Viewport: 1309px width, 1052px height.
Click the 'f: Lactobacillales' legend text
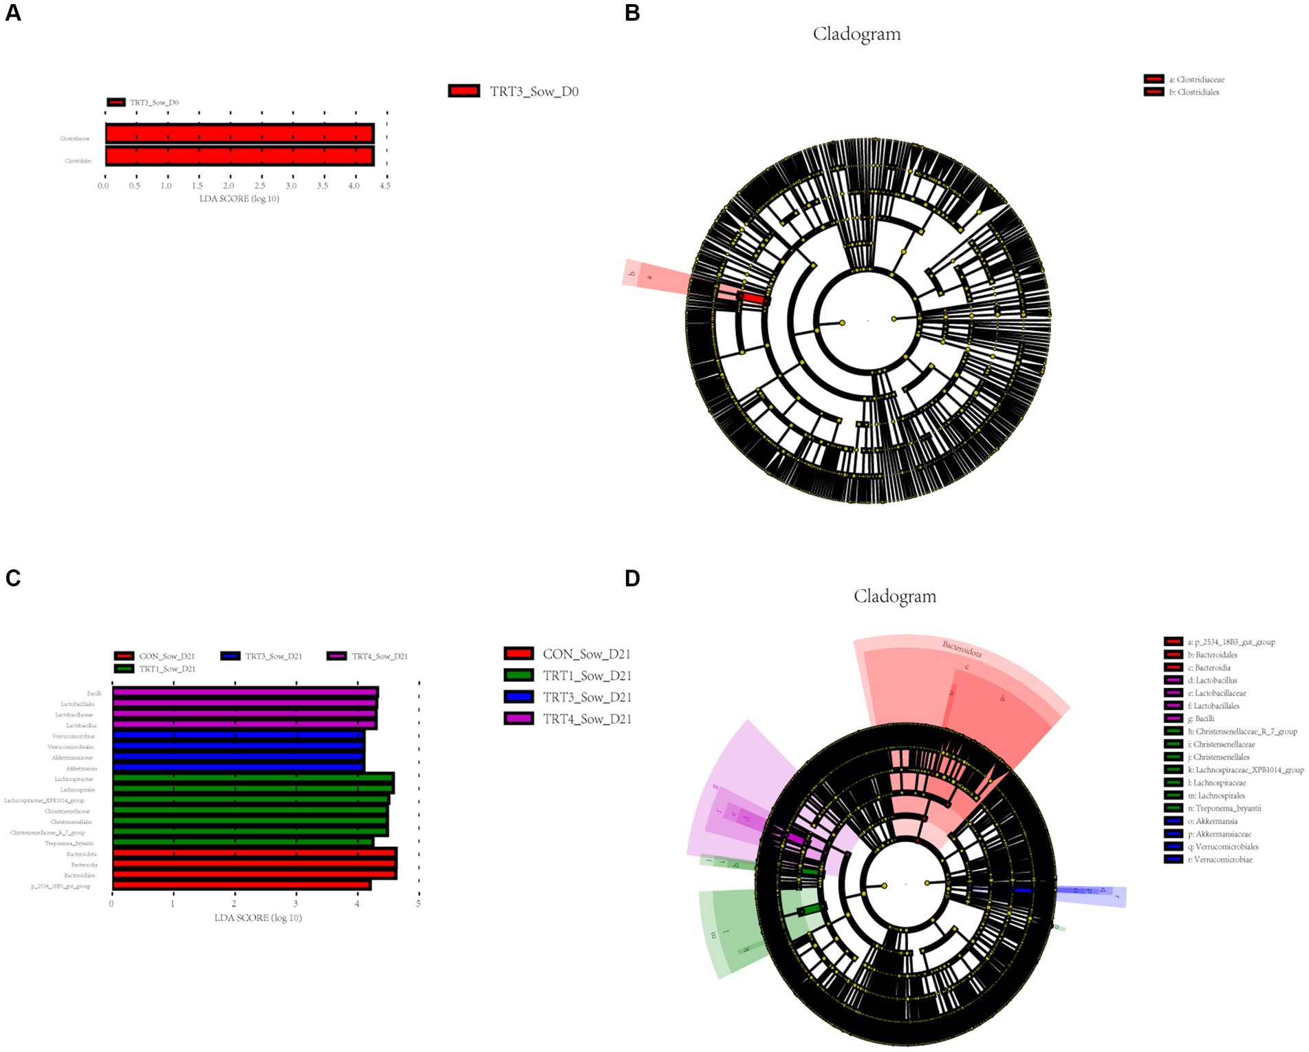tap(1213, 705)
